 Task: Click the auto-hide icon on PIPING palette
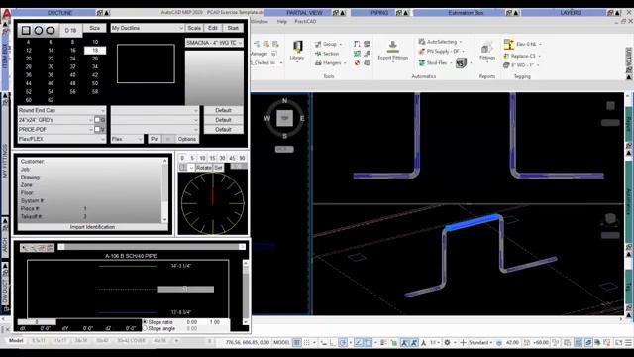[x=399, y=13]
